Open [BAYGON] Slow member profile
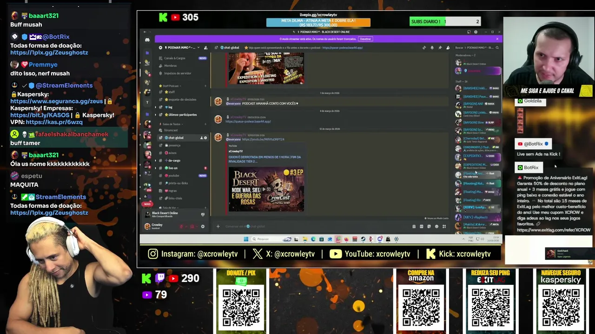The image size is (595, 334). point(478,122)
